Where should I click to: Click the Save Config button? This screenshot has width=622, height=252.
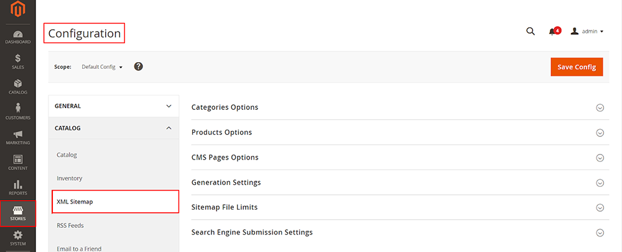(577, 67)
